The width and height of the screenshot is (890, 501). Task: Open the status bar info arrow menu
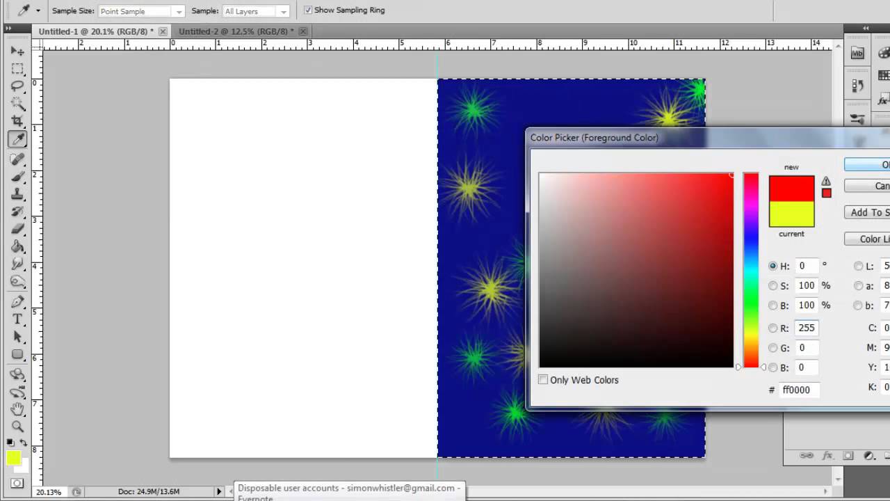[219, 491]
